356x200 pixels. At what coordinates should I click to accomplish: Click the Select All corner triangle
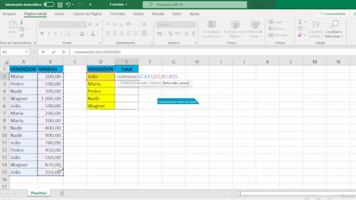[6, 62]
